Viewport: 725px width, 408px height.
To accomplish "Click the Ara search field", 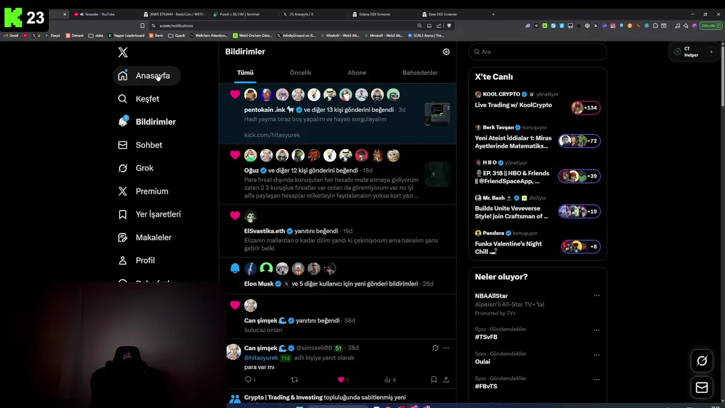I will 538,52.
